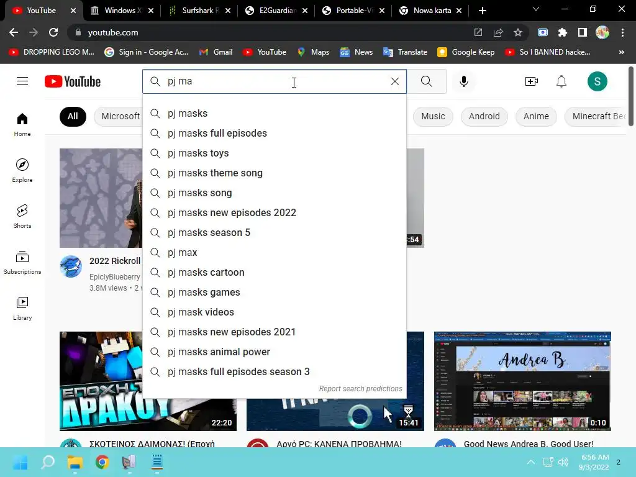Go to Home in the sidebar
This screenshot has height=477, width=636.
(x=22, y=124)
